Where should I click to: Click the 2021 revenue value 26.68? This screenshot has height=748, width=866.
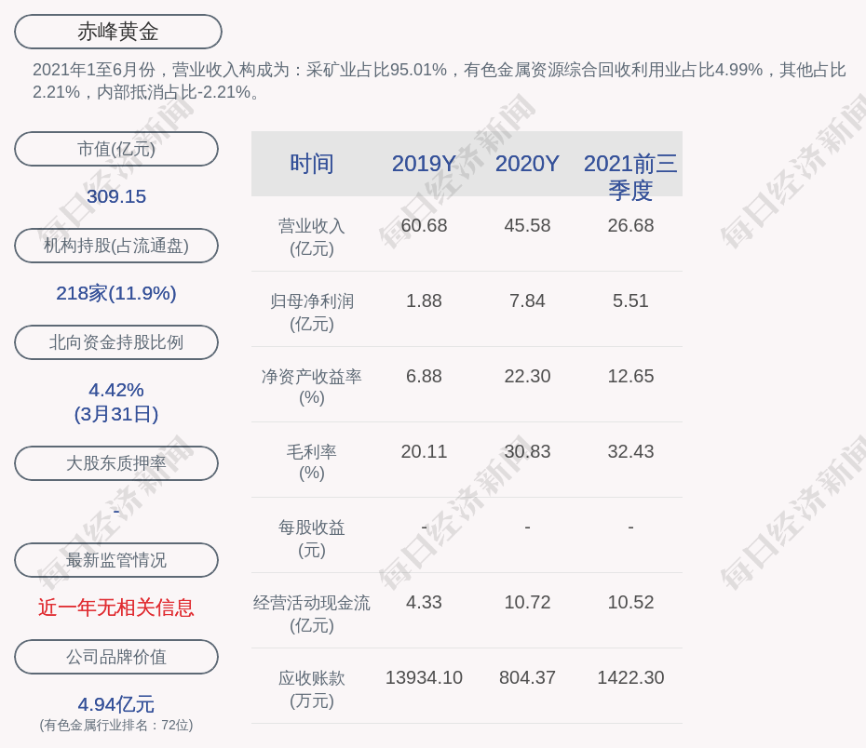pos(630,226)
